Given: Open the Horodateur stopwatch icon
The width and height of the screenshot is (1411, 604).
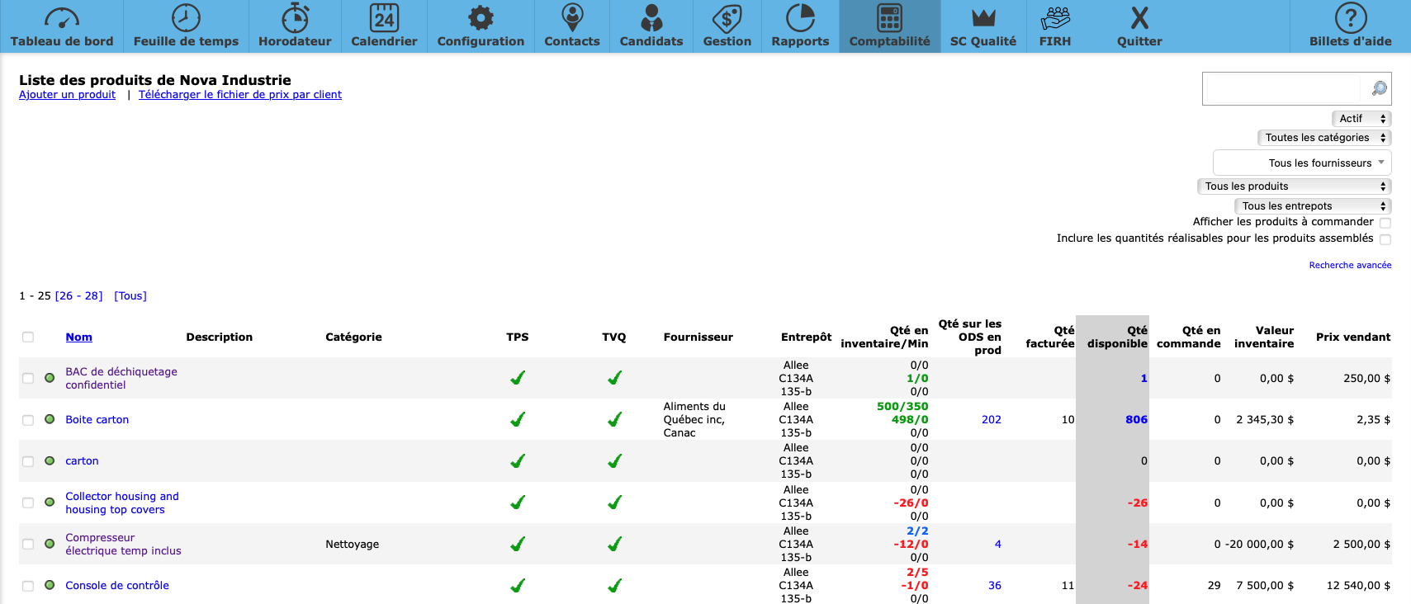Looking at the screenshot, I should [x=295, y=18].
